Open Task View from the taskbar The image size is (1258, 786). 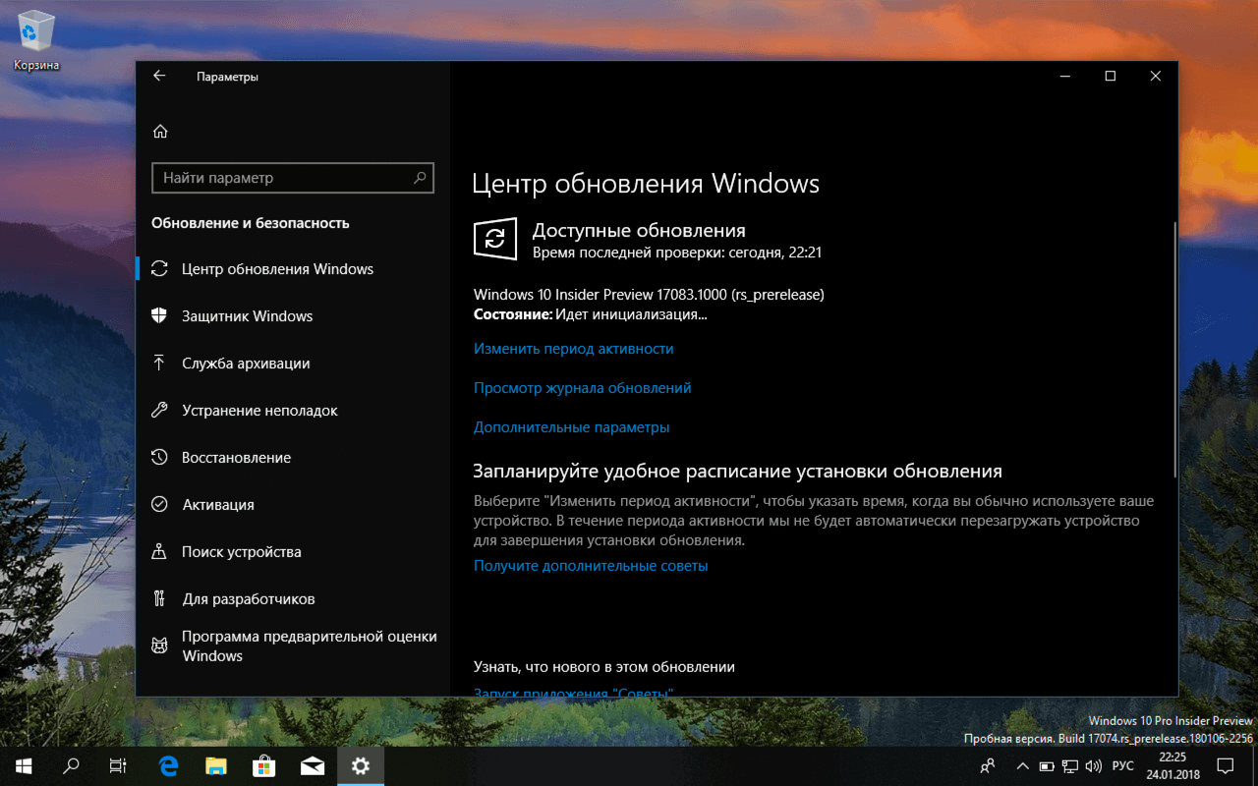pyautogui.click(x=118, y=766)
